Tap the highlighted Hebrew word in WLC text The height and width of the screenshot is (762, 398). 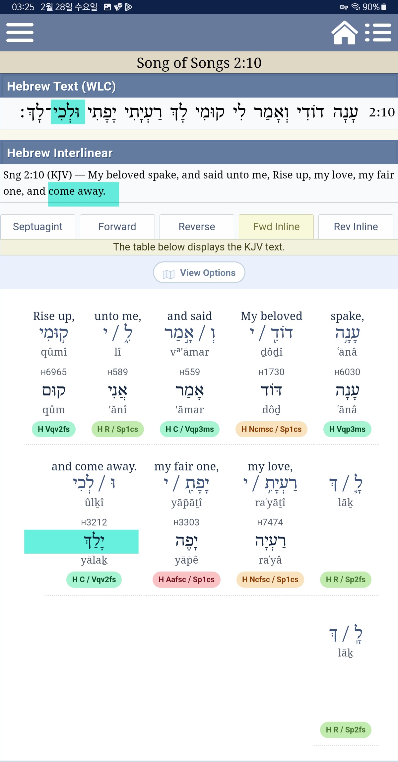tap(68, 112)
